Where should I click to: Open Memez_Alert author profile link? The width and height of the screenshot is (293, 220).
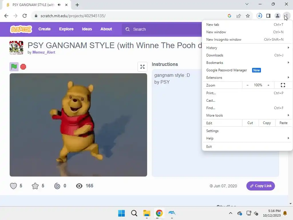[44, 52]
